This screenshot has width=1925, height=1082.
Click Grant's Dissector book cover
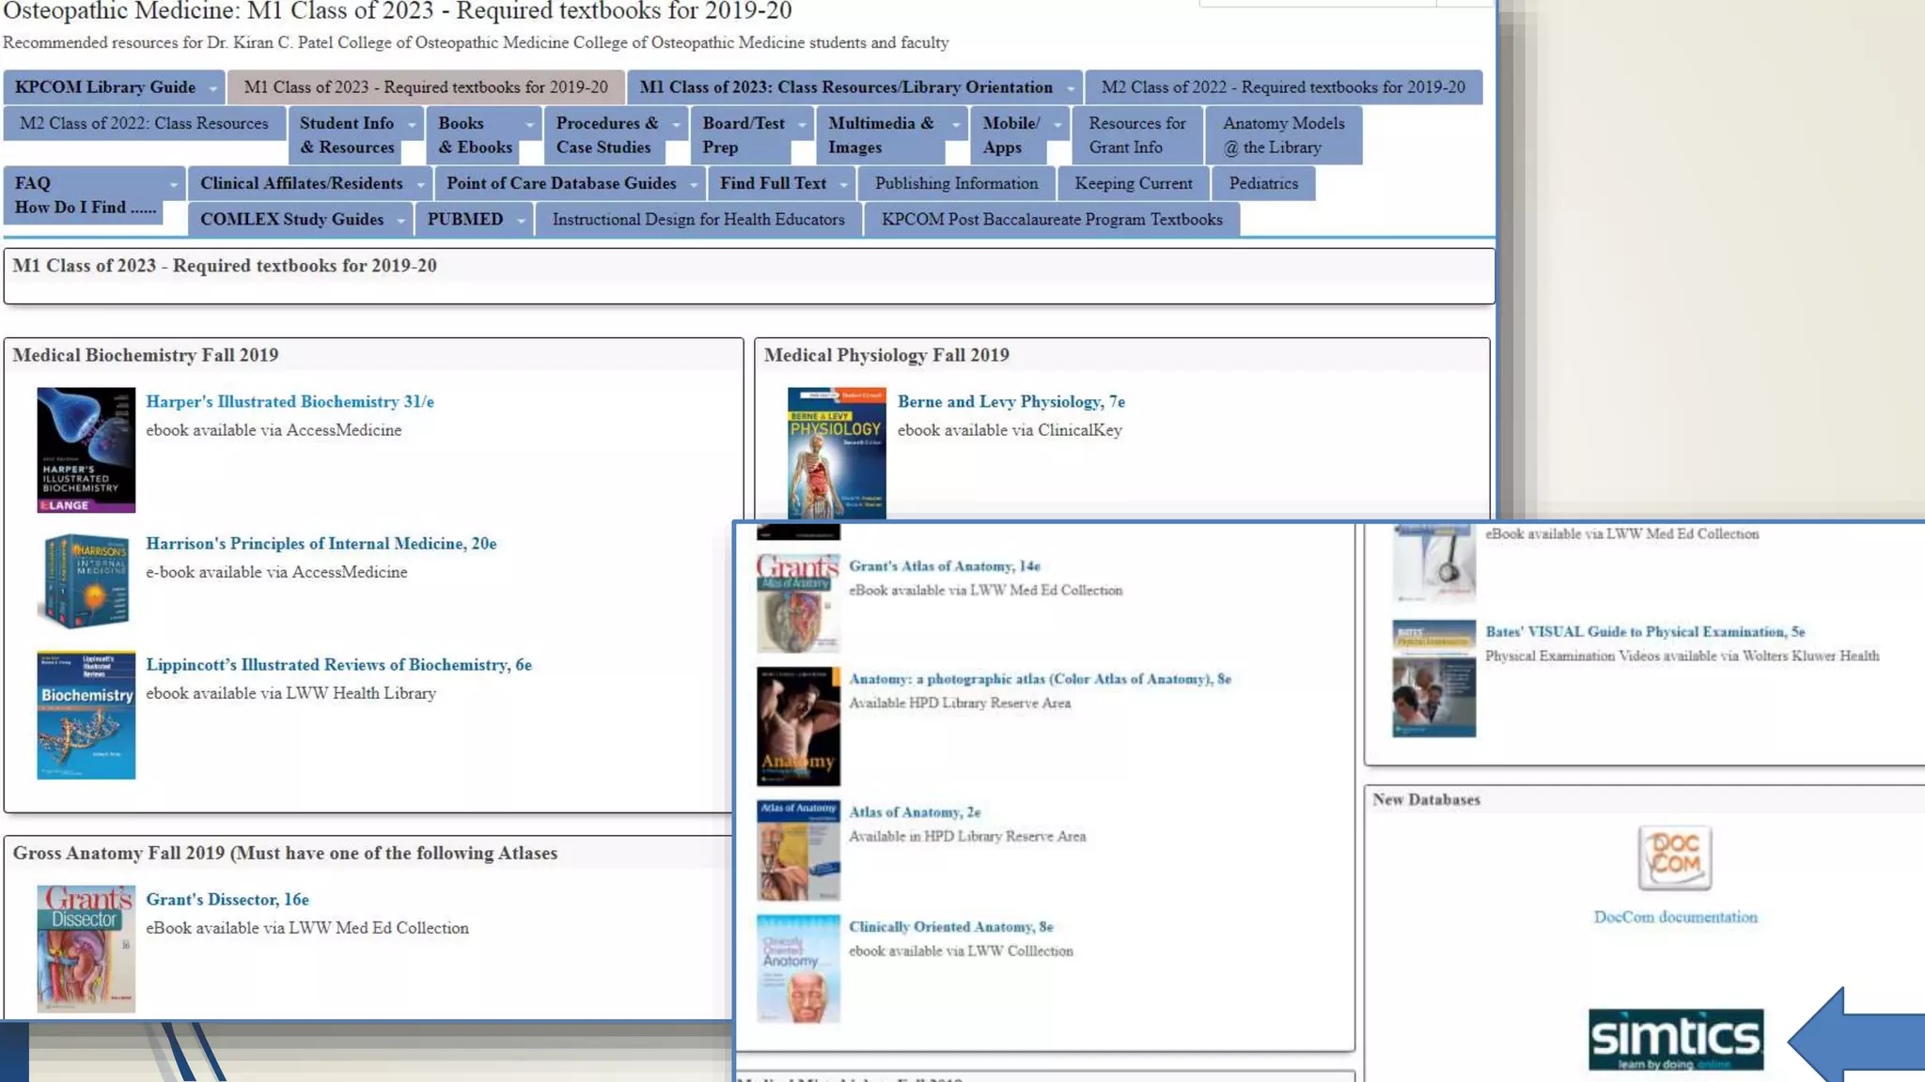point(86,948)
